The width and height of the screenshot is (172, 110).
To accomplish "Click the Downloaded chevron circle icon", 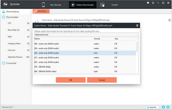I will tap(4, 17).
